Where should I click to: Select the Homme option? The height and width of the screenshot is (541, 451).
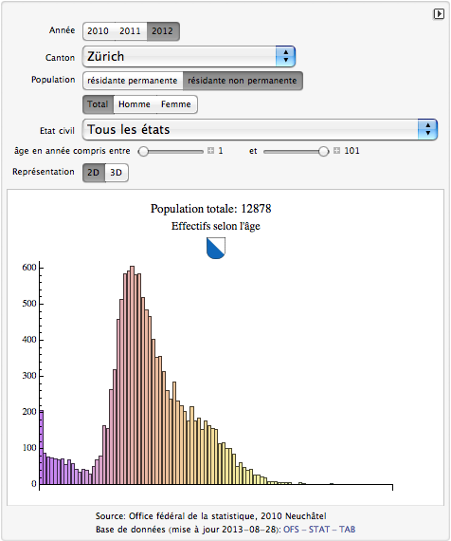pos(135,104)
